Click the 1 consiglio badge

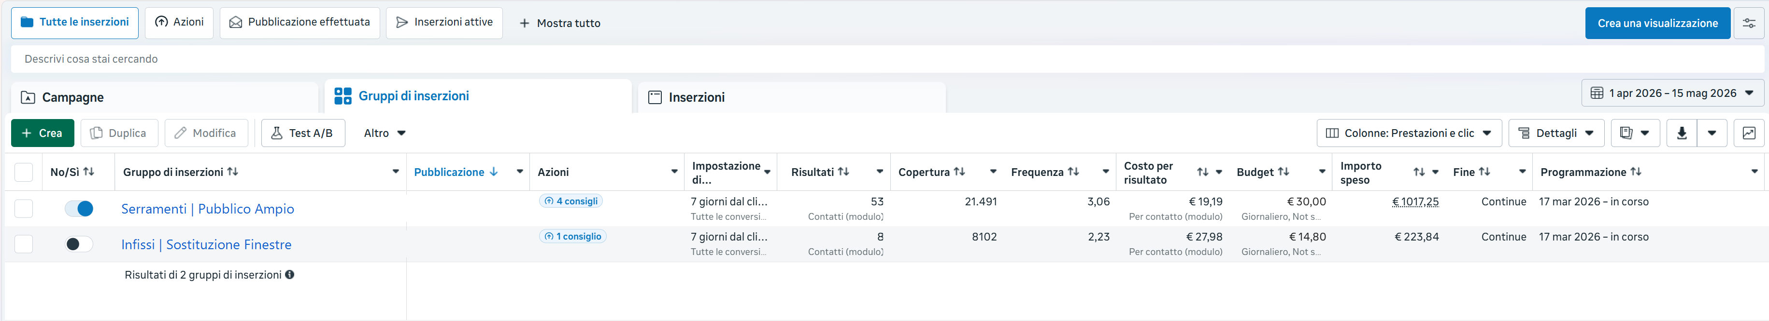573,236
